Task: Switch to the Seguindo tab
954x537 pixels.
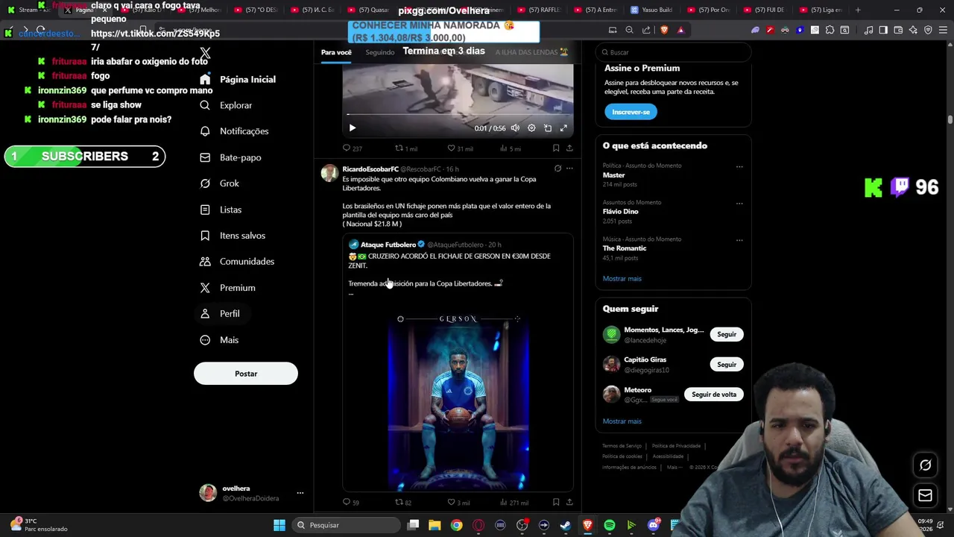Action: 380,52
